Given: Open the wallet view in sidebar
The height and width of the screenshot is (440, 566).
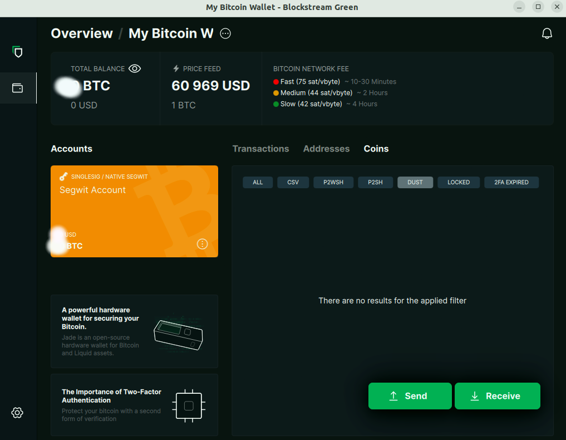Looking at the screenshot, I should pyautogui.click(x=18, y=88).
